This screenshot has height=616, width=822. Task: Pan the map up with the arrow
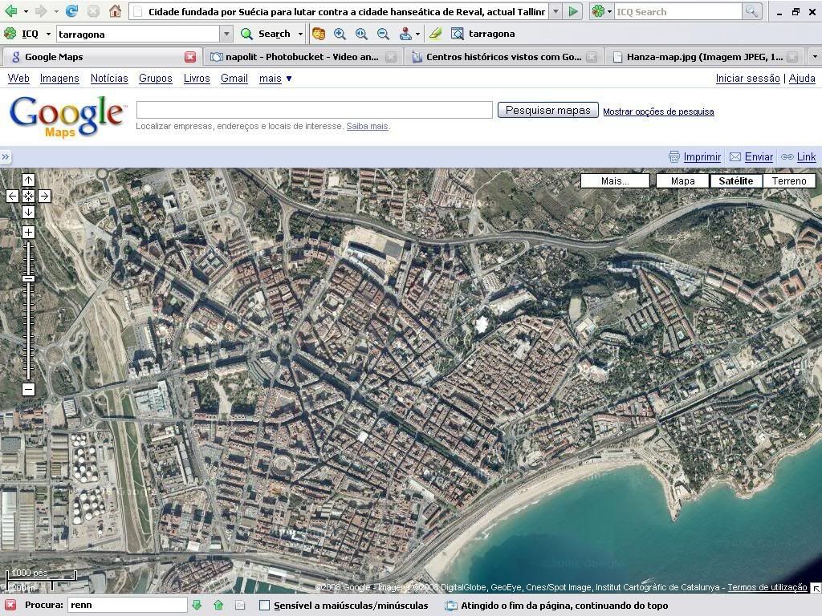pos(28,180)
